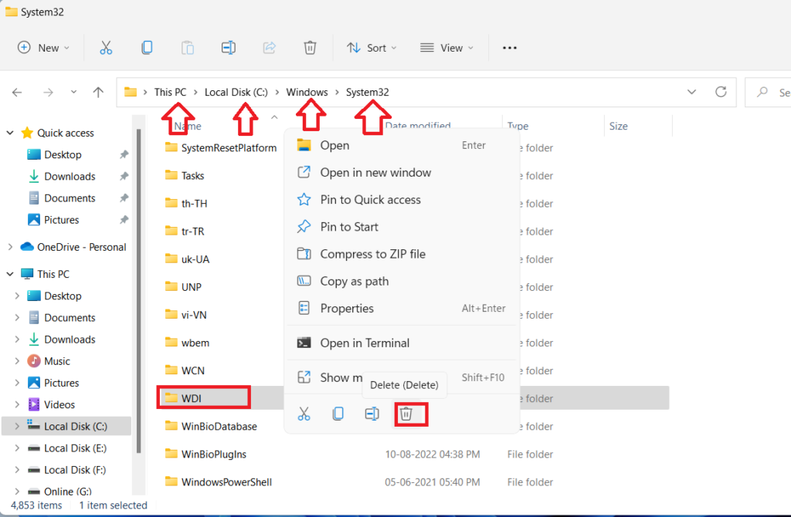Refresh the System32 folder view
Image resolution: width=791 pixels, height=517 pixels.
coord(721,92)
